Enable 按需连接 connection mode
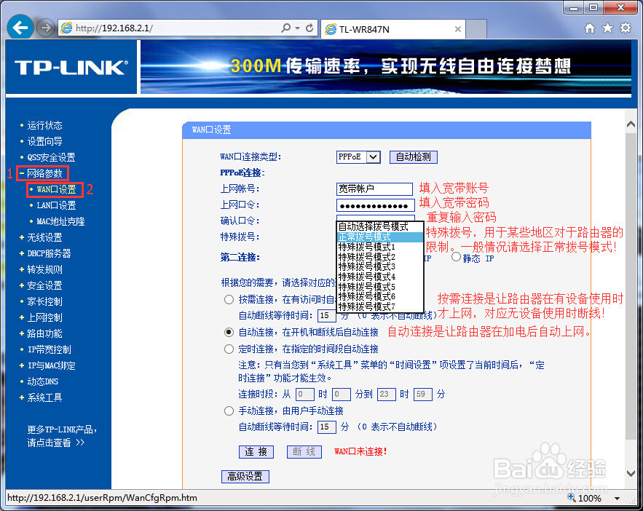The width and height of the screenshot is (643, 511). pyautogui.click(x=229, y=299)
